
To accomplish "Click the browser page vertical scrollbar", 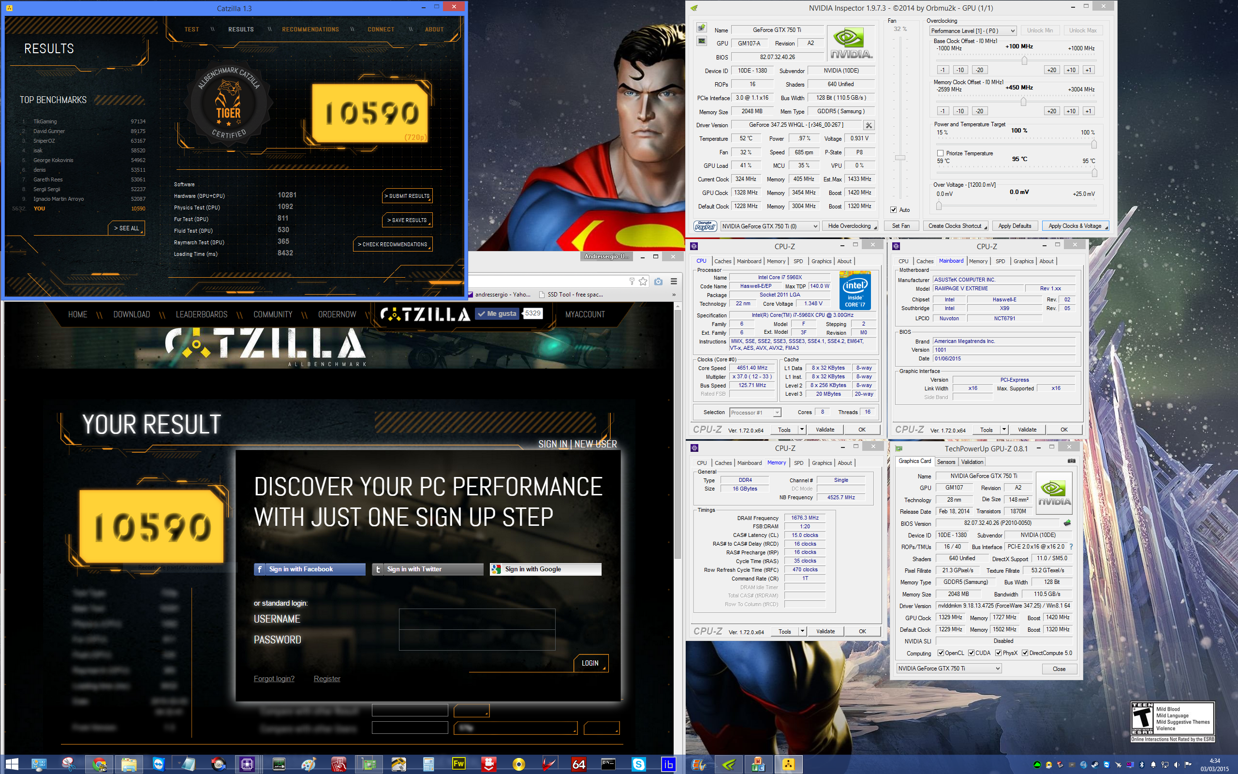I will point(678,435).
